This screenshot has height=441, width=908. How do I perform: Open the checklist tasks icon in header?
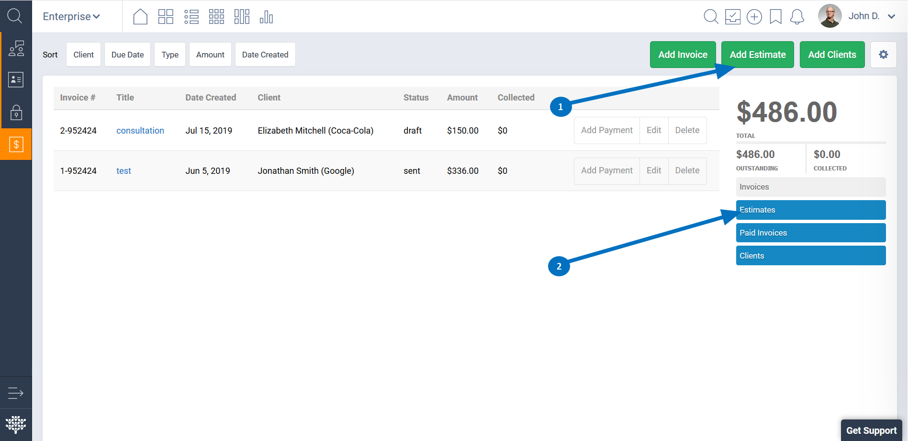pyautogui.click(x=732, y=17)
